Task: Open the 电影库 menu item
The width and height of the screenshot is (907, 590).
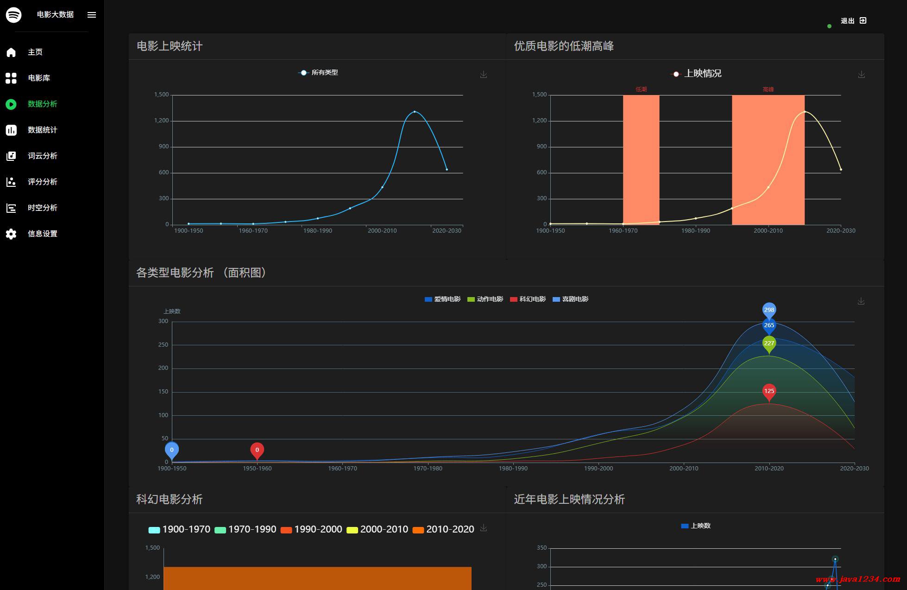Action: [39, 78]
